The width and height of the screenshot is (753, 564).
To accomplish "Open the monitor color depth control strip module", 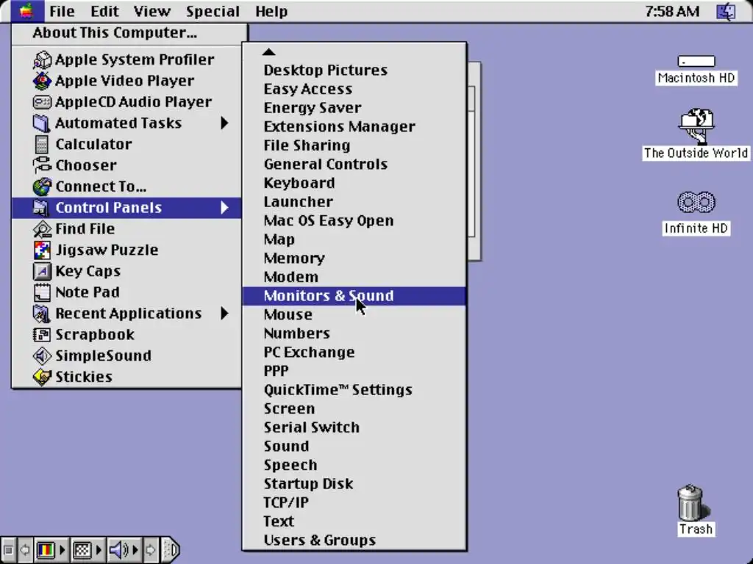I will [x=51, y=549].
